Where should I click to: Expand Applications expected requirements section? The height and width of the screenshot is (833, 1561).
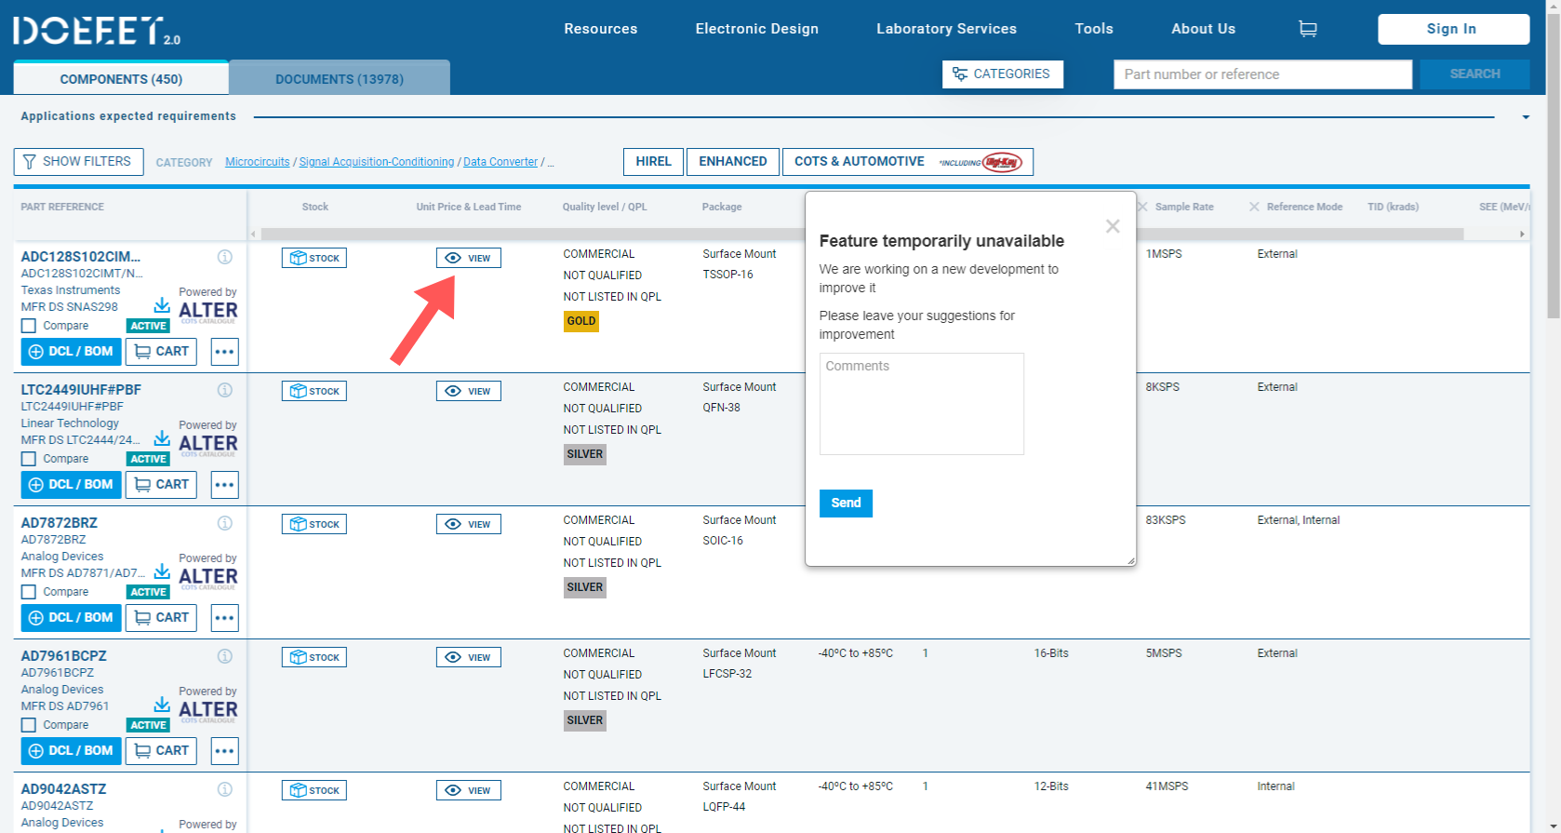click(x=1526, y=117)
